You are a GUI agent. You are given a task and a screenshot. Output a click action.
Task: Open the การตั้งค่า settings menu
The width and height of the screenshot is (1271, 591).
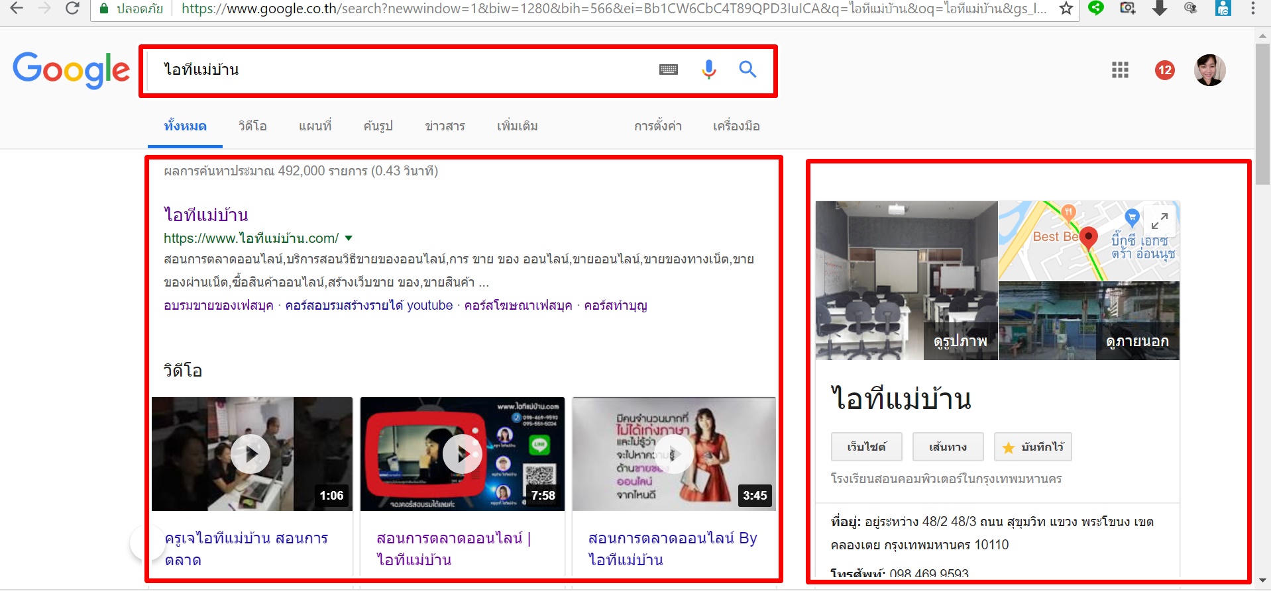(x=658, y=126)
